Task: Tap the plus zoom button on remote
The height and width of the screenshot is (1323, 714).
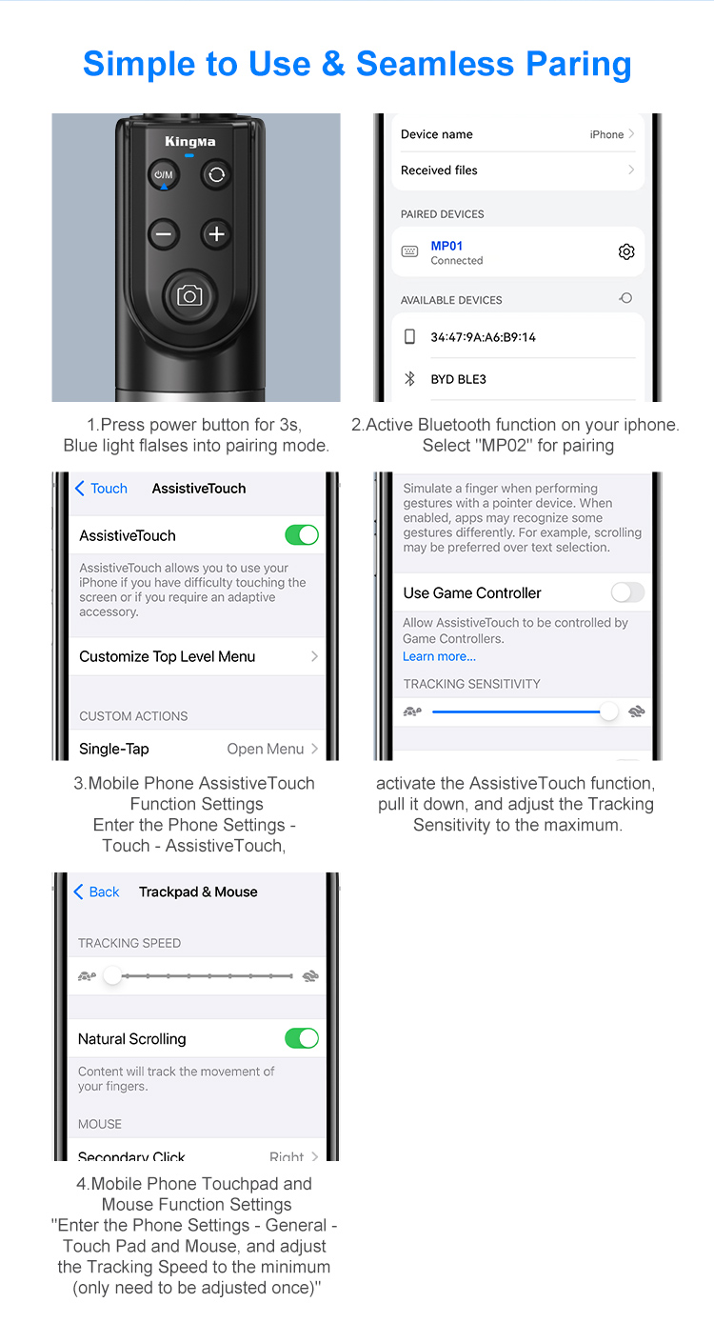Action: (217, 234)
